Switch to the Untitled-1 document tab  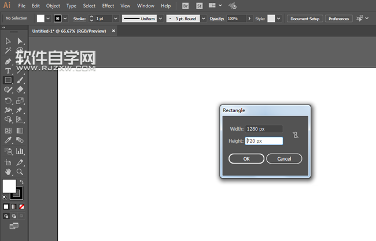tap(68, 31)
